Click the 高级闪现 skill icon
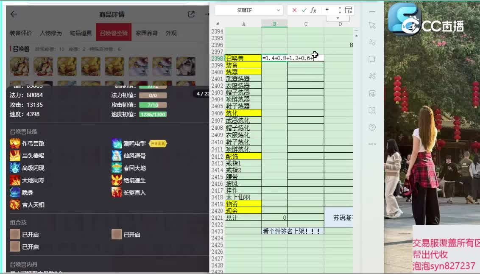Screen dimensions: 480x274 (15, 168)
